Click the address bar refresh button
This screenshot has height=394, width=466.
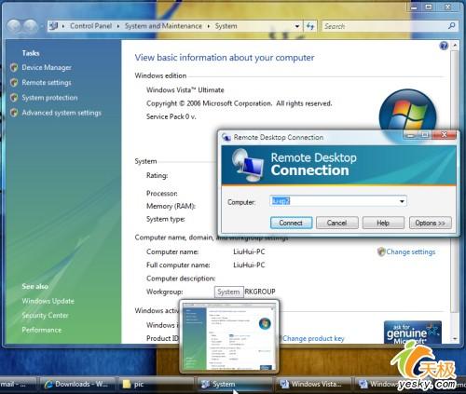[310, 26]
